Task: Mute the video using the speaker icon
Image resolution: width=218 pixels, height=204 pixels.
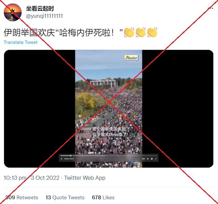Action: point(148,159)
